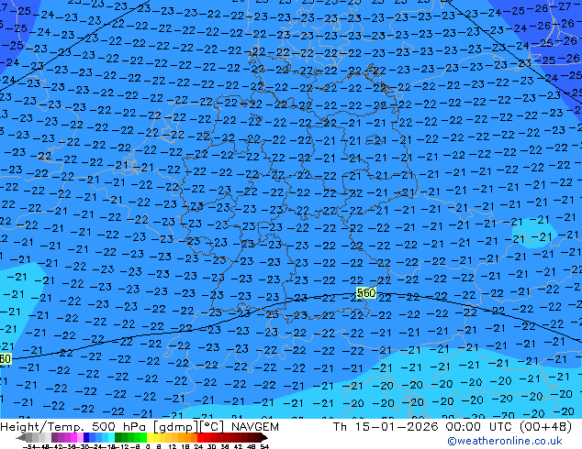Click the yellow swatch in the temperature legend
Image resolution: width=582 pixels, height=449 pixels.
[x=151, y=437]
